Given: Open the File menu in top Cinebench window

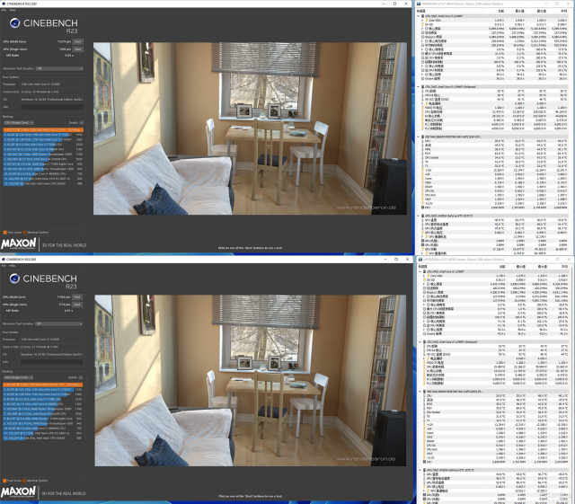Looking at the screenshot, I should pyautogui.click(x=4, y=8).
